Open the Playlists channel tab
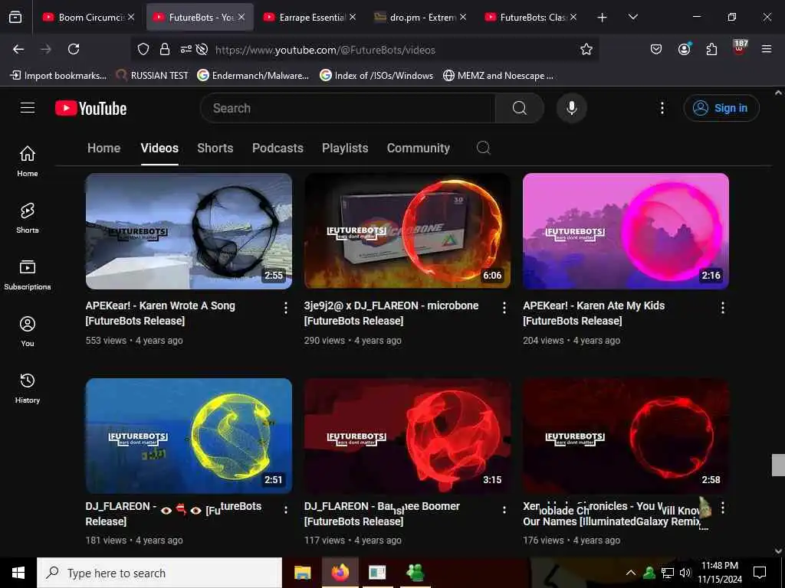The width and height of the screenshot is (785, 588). [345, 148]
